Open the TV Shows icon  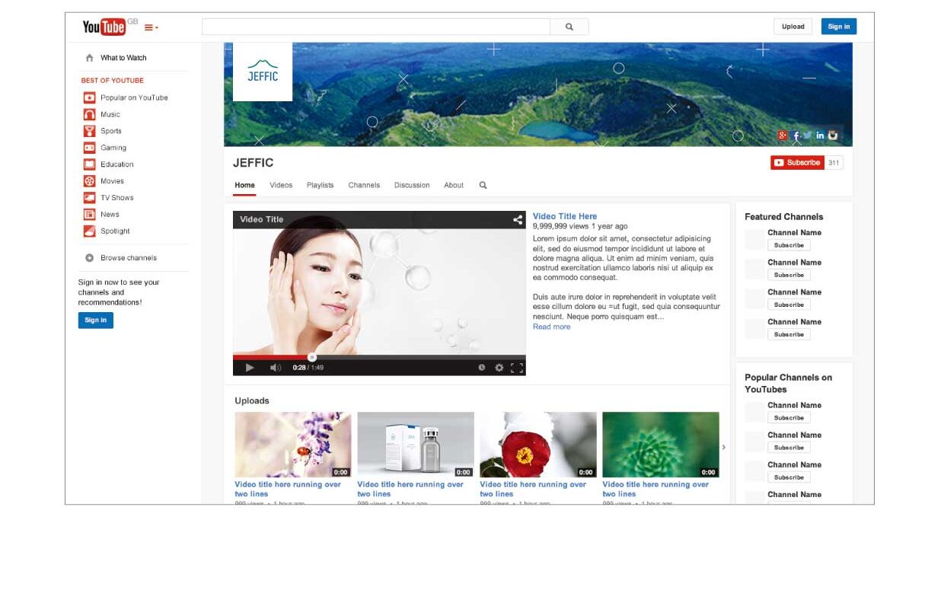89,198
